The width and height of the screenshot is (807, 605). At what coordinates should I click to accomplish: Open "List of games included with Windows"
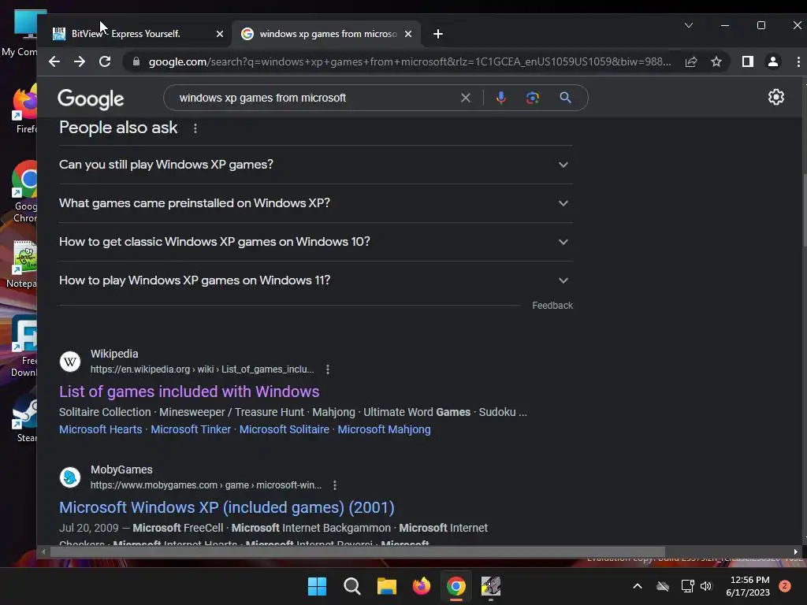tap(189, 392)
